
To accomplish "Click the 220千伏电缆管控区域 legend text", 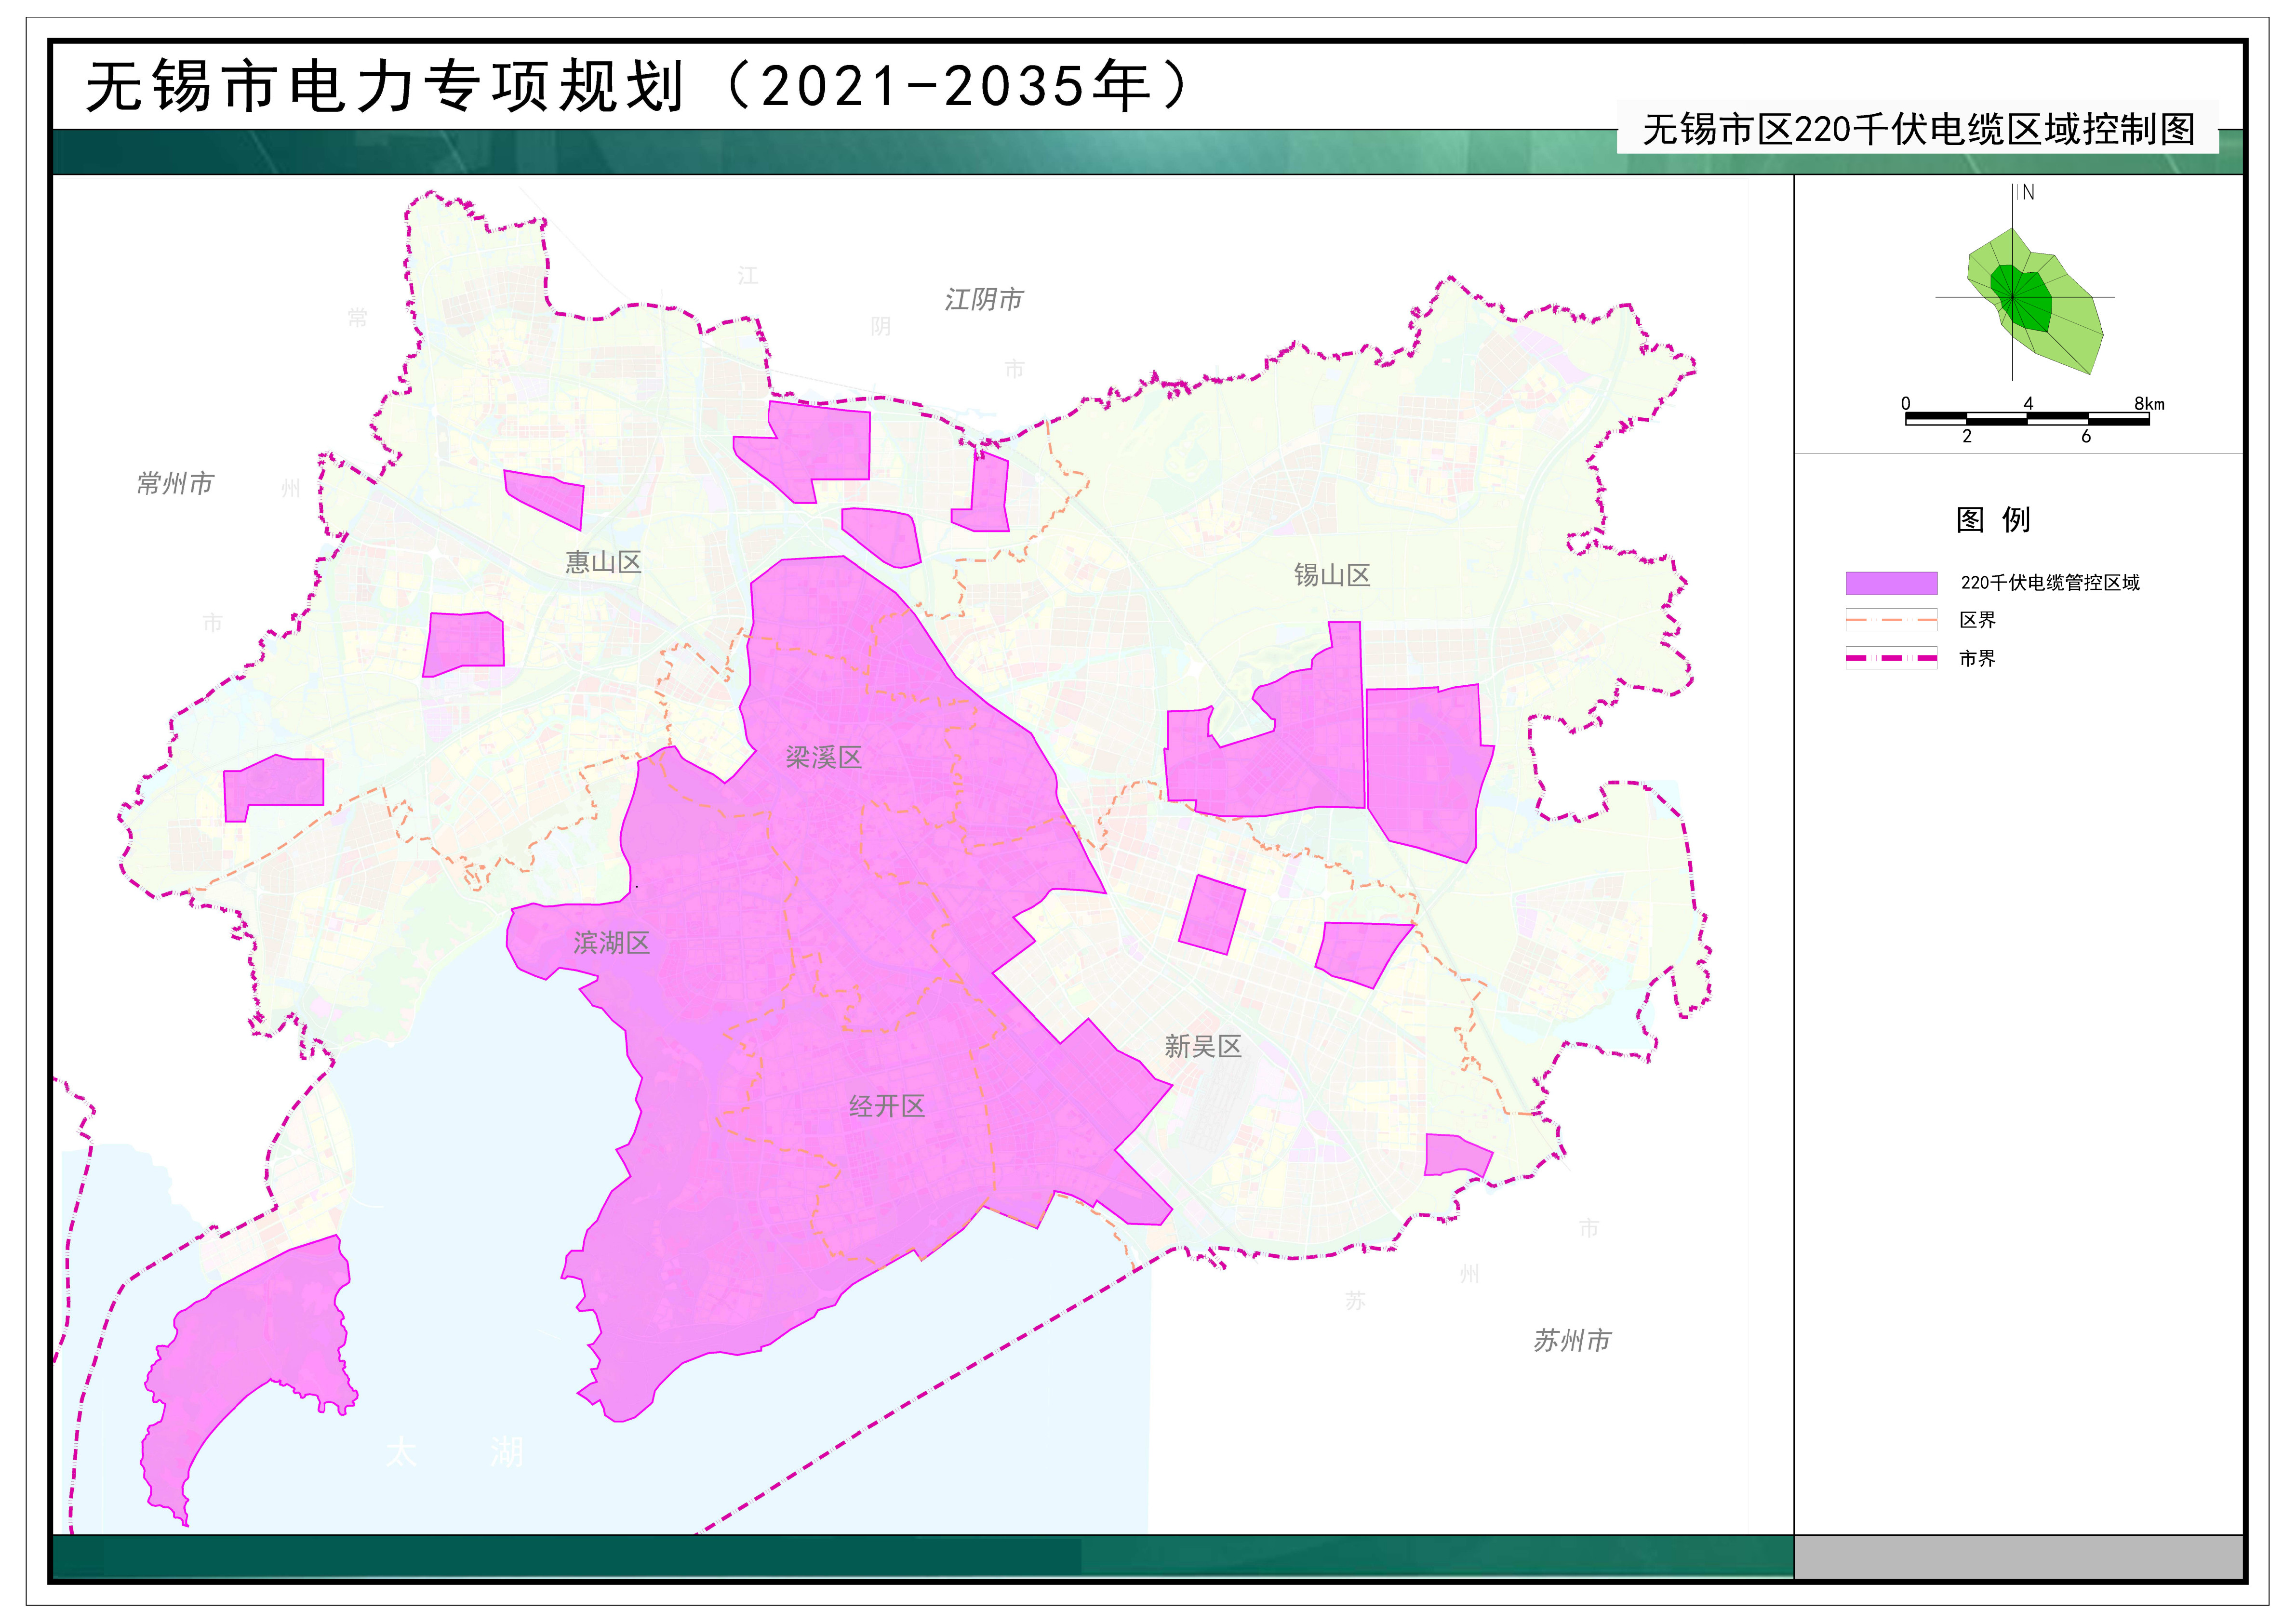I will [2050, 583].
